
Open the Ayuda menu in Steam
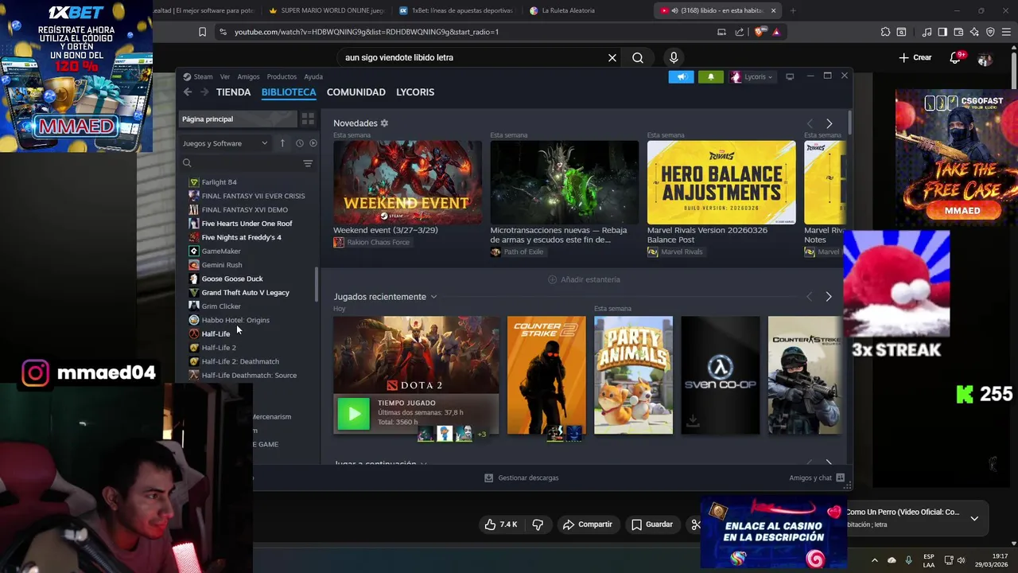pyautogui.click(x=313, y=76)
